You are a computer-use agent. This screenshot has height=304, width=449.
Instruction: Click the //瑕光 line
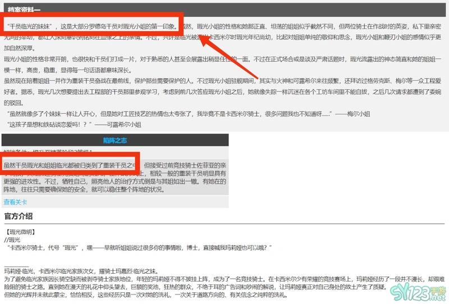[x=12, y=240]
